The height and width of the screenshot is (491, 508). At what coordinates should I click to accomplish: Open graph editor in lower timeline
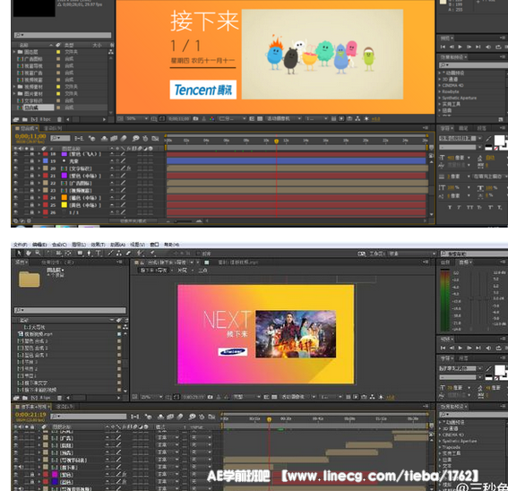coord(211,417)
